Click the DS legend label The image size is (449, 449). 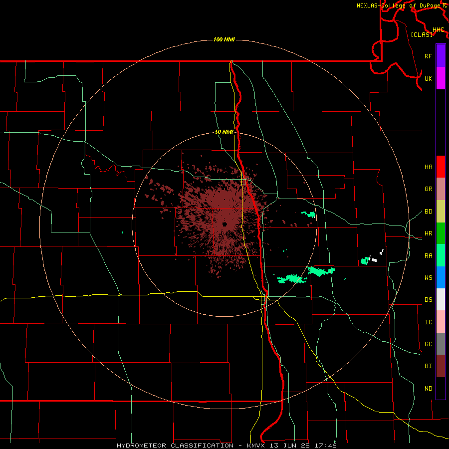428,300
